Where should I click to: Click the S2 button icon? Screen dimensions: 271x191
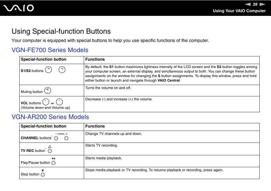pos(62,70)
